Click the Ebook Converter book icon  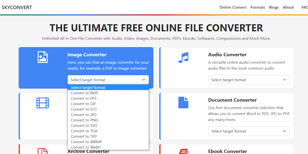pos(183,152)
